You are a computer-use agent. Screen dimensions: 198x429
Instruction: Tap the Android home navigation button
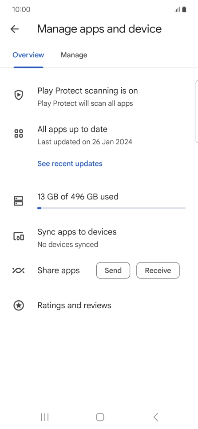click(x=100, y=417)
